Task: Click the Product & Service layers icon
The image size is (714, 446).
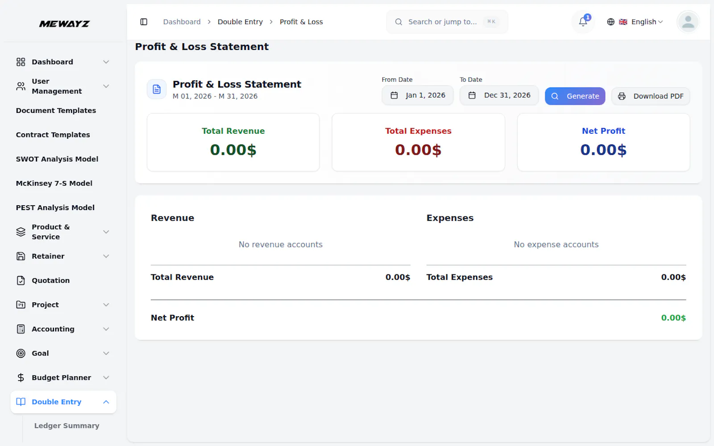Action: click(x=21, y=232)
